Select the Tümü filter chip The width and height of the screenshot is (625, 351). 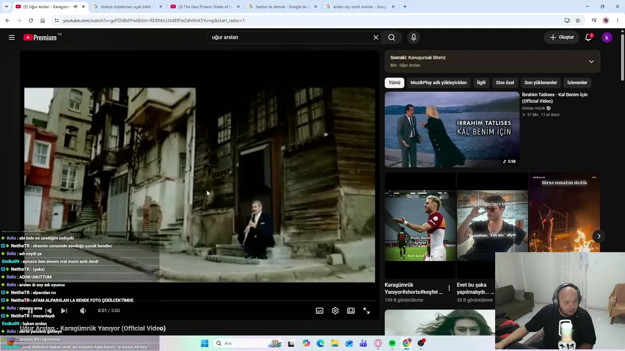[395, 83]
